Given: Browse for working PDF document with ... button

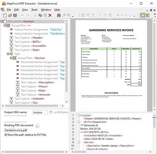Looking at the screenshot, I should point(37,126).
